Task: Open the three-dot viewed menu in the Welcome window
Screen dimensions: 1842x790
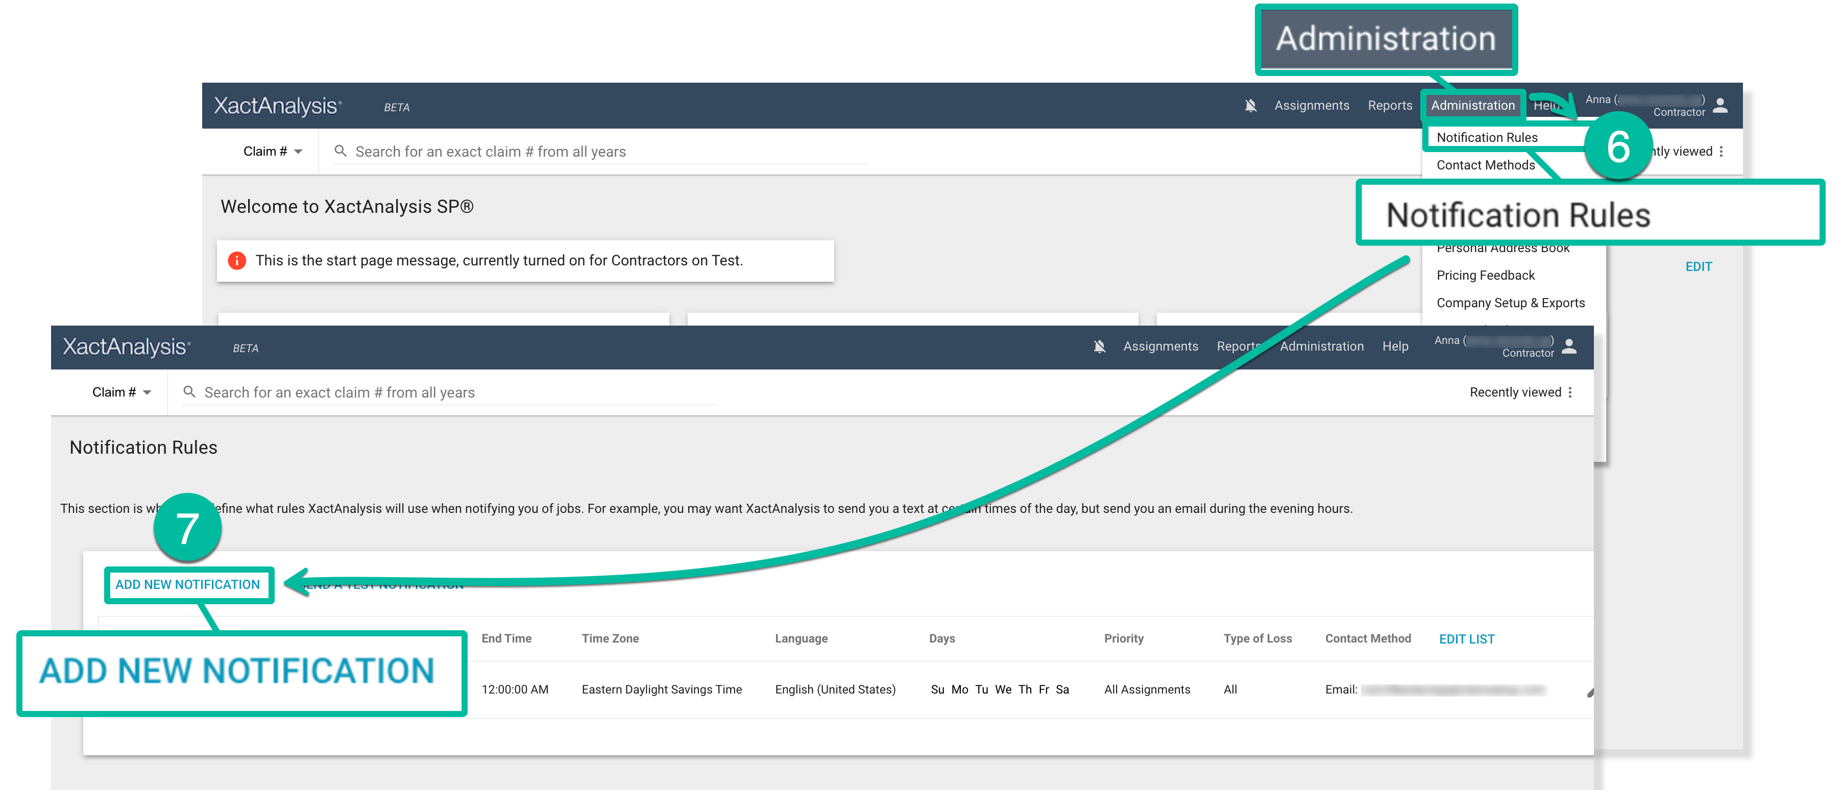Action: (x=1721, y=152)
